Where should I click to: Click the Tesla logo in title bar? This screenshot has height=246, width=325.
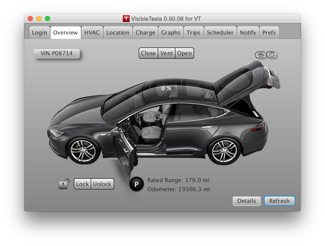(126, 19)
